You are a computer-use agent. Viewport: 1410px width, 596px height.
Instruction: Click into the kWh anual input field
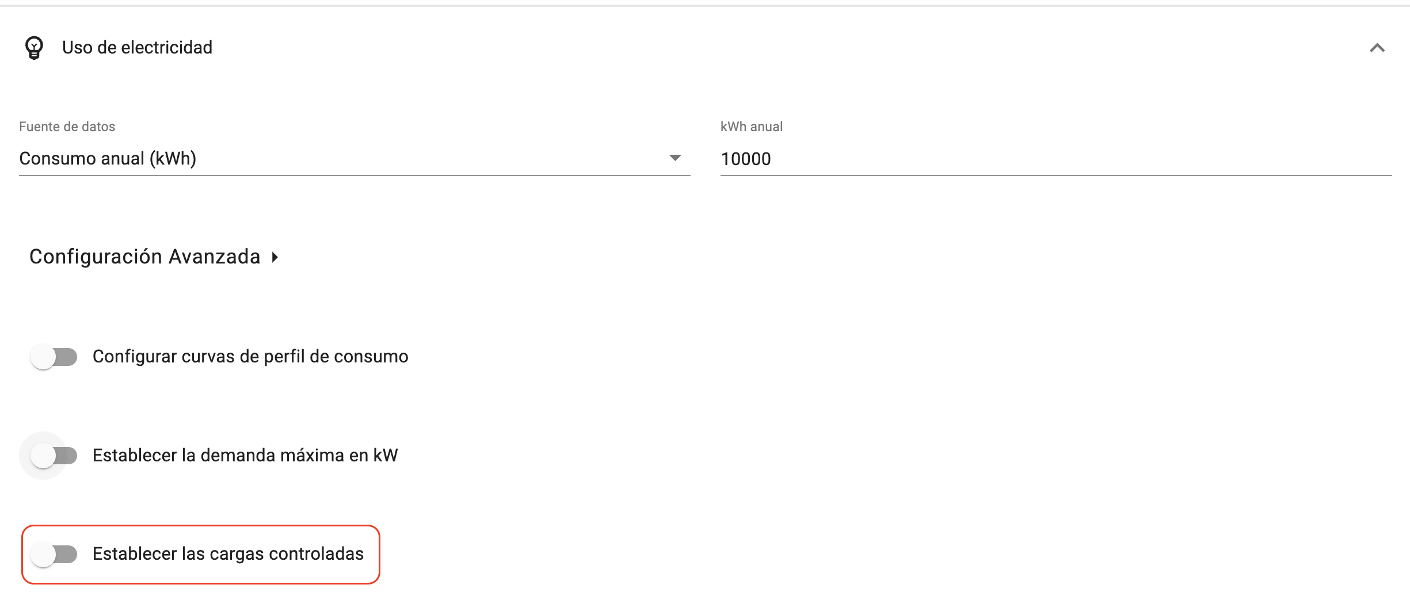coord(1055,159)
